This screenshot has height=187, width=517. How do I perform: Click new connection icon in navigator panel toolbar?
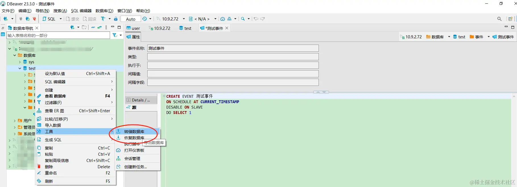point(72,27)
